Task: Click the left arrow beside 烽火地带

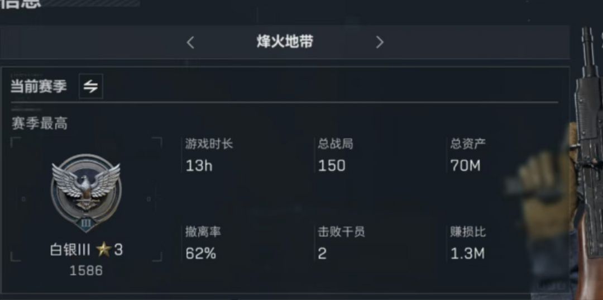Action: 190,42
